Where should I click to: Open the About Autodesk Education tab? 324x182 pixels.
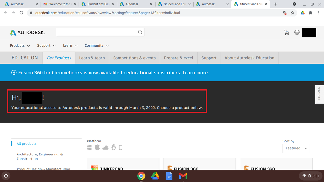pos(250,58)
